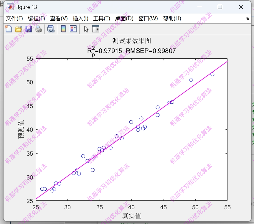Activate Link Plot with the linked-plots icon
The height and width of the screenshot is (224, 254).
point(50,29)
